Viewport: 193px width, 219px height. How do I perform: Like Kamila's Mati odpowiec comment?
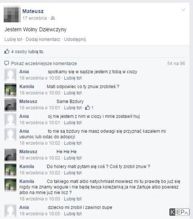[x=73, y=93]
